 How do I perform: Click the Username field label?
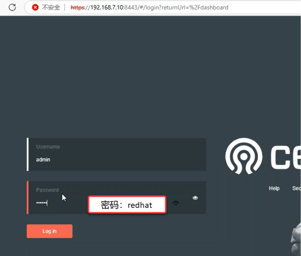48,147
